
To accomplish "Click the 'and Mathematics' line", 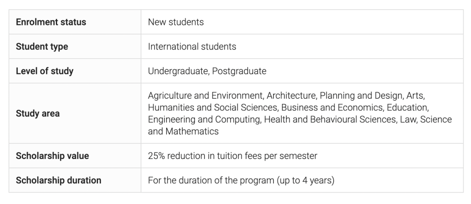I will (183, 131).
